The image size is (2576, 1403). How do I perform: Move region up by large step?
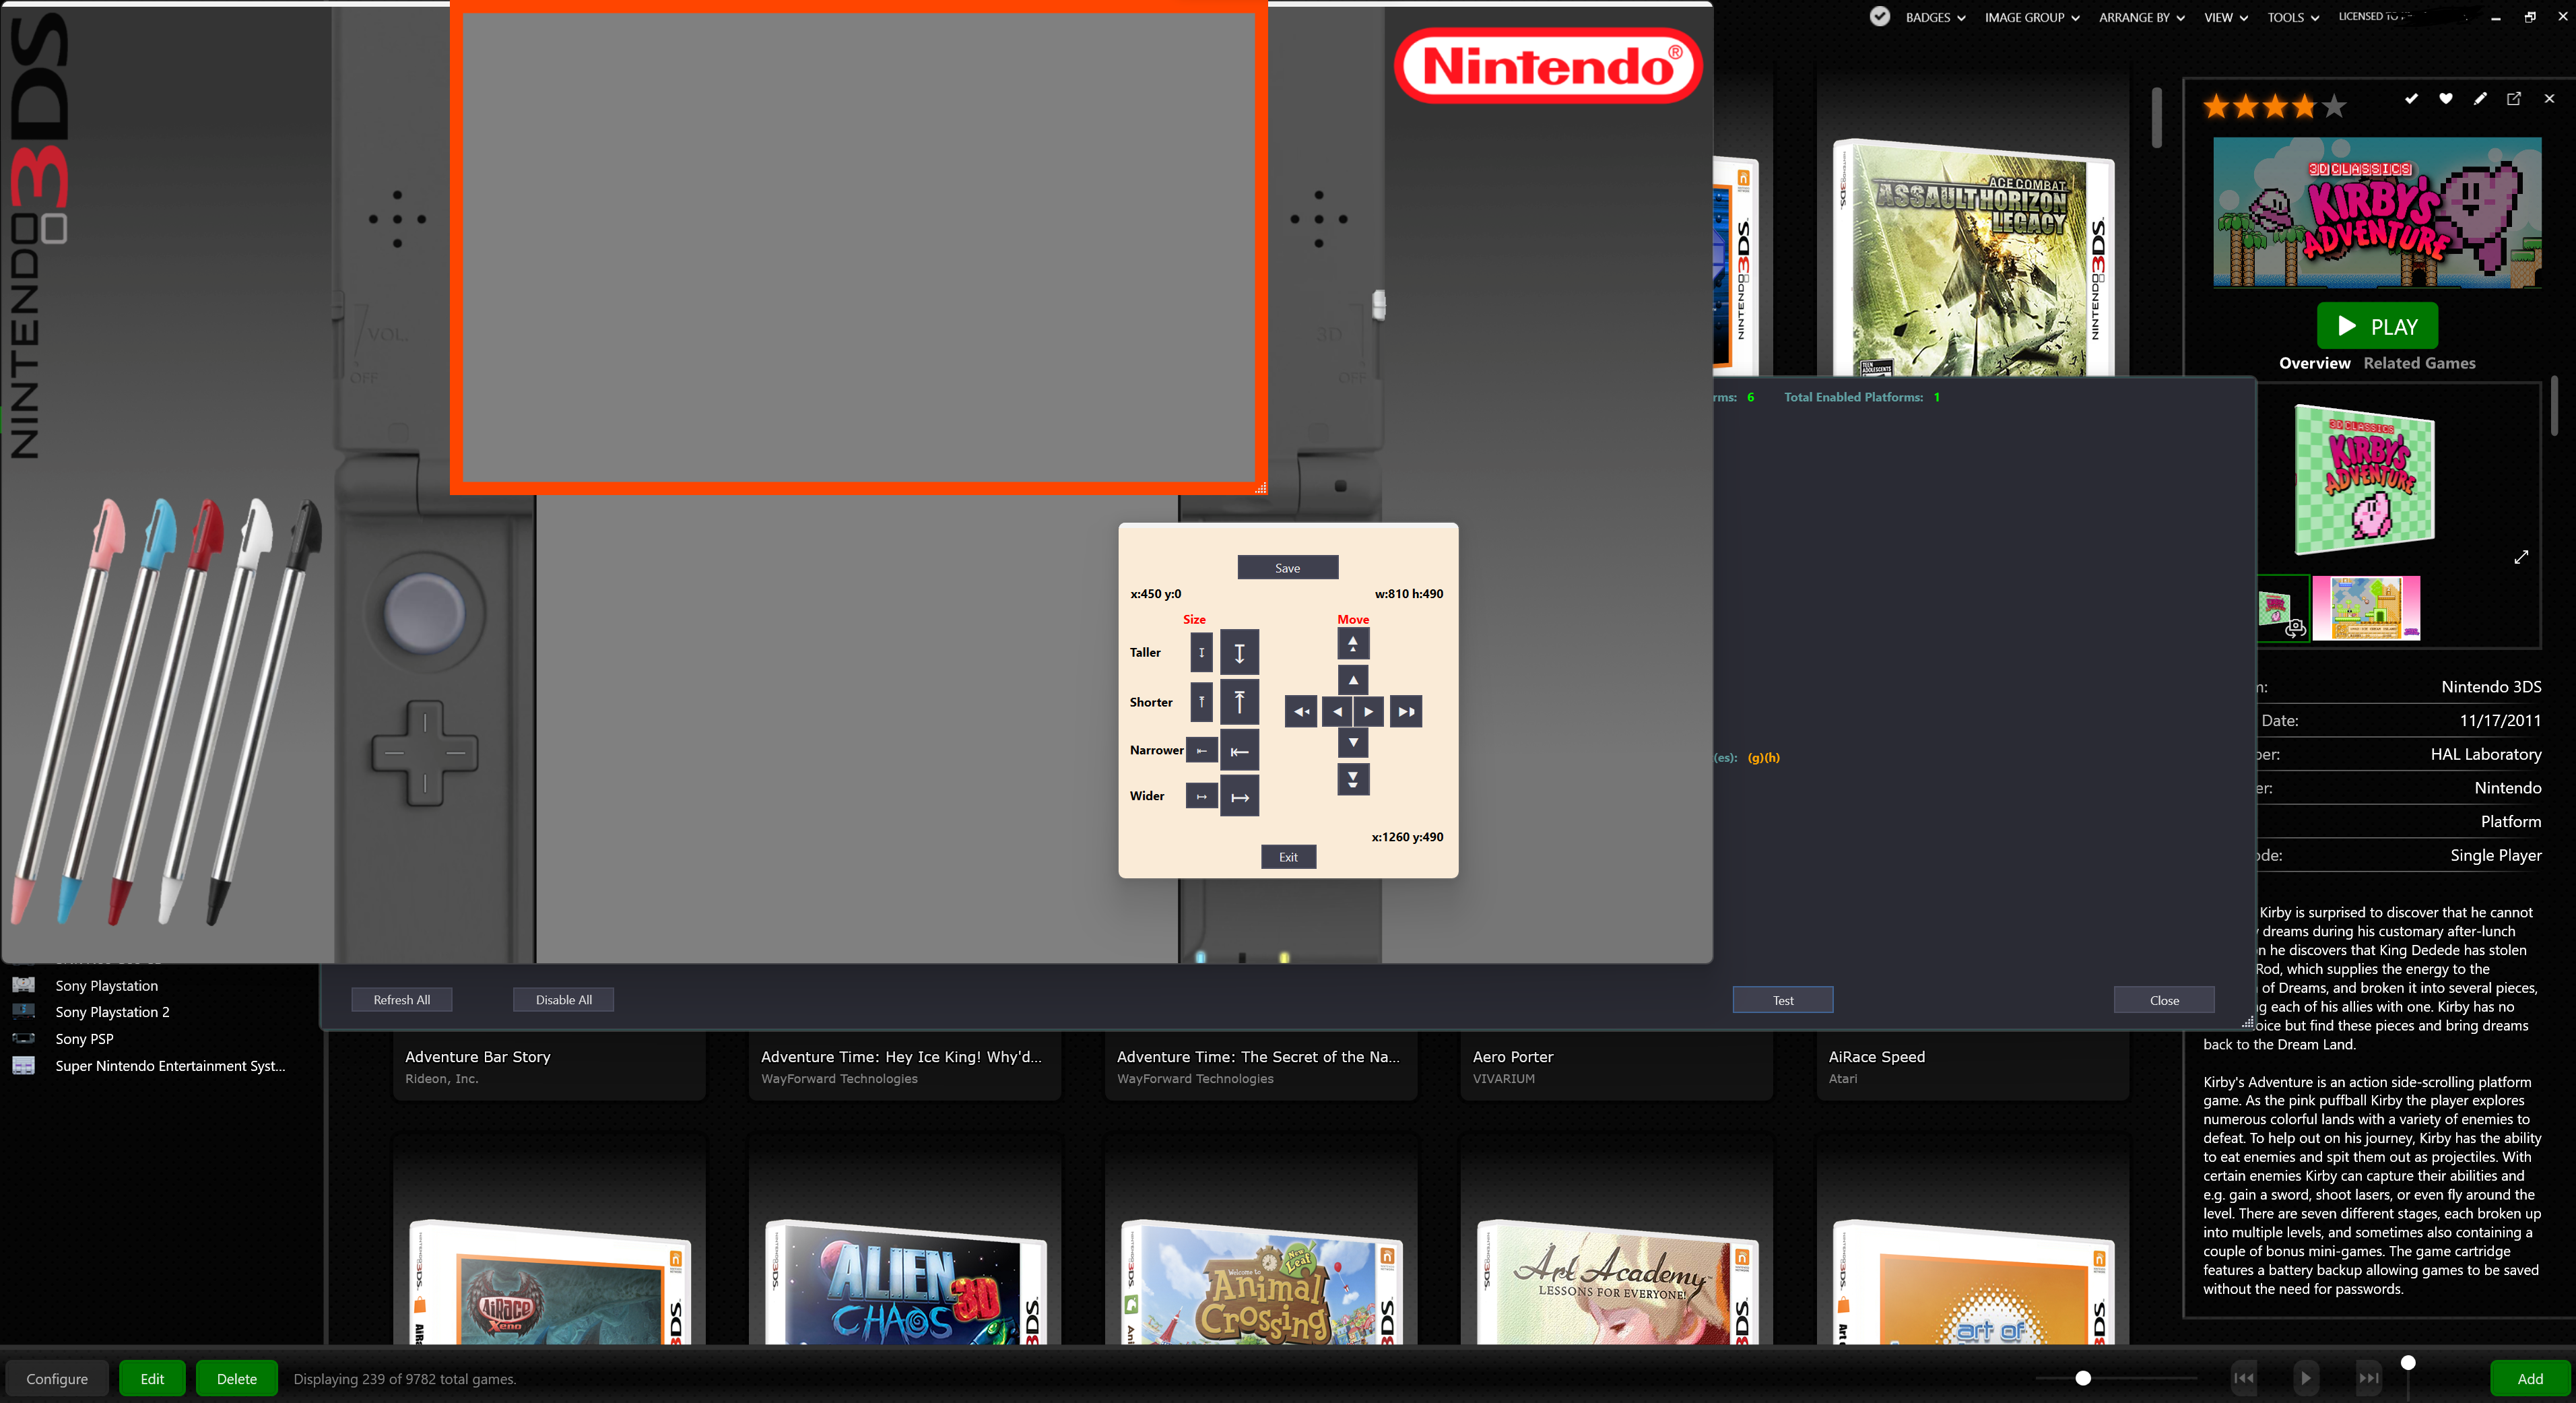[1353, 644]
